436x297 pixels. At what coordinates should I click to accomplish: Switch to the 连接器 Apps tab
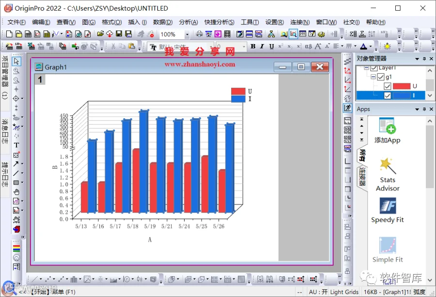362,176
